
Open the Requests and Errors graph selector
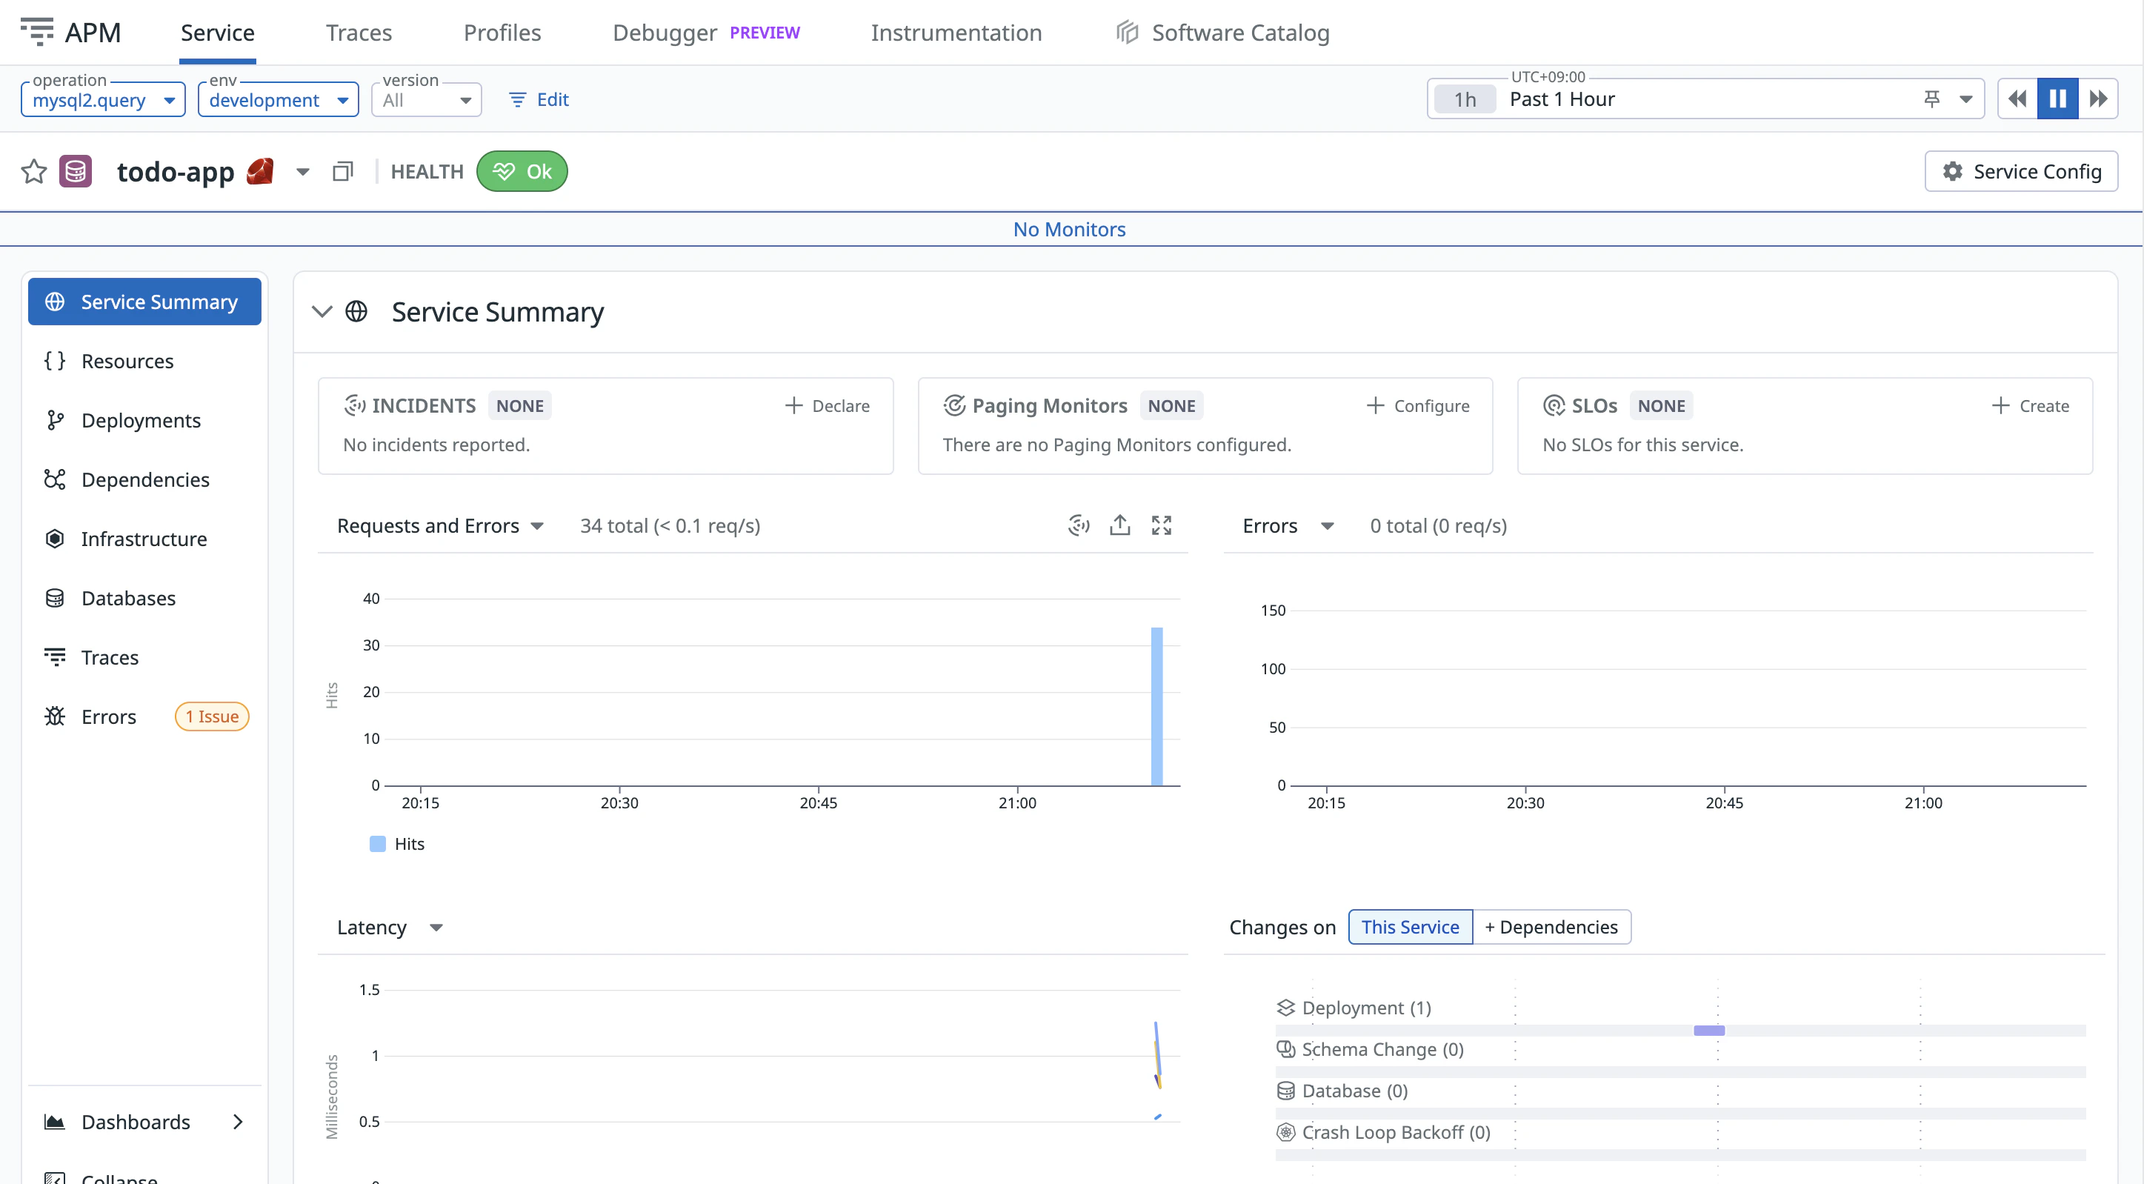440,525
